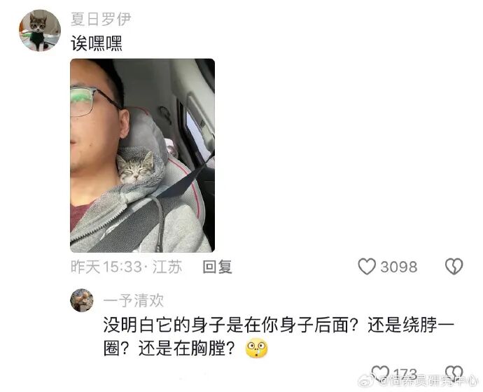Click the 回复 reply button
The image size is (483, 392).
coord(217,267)
